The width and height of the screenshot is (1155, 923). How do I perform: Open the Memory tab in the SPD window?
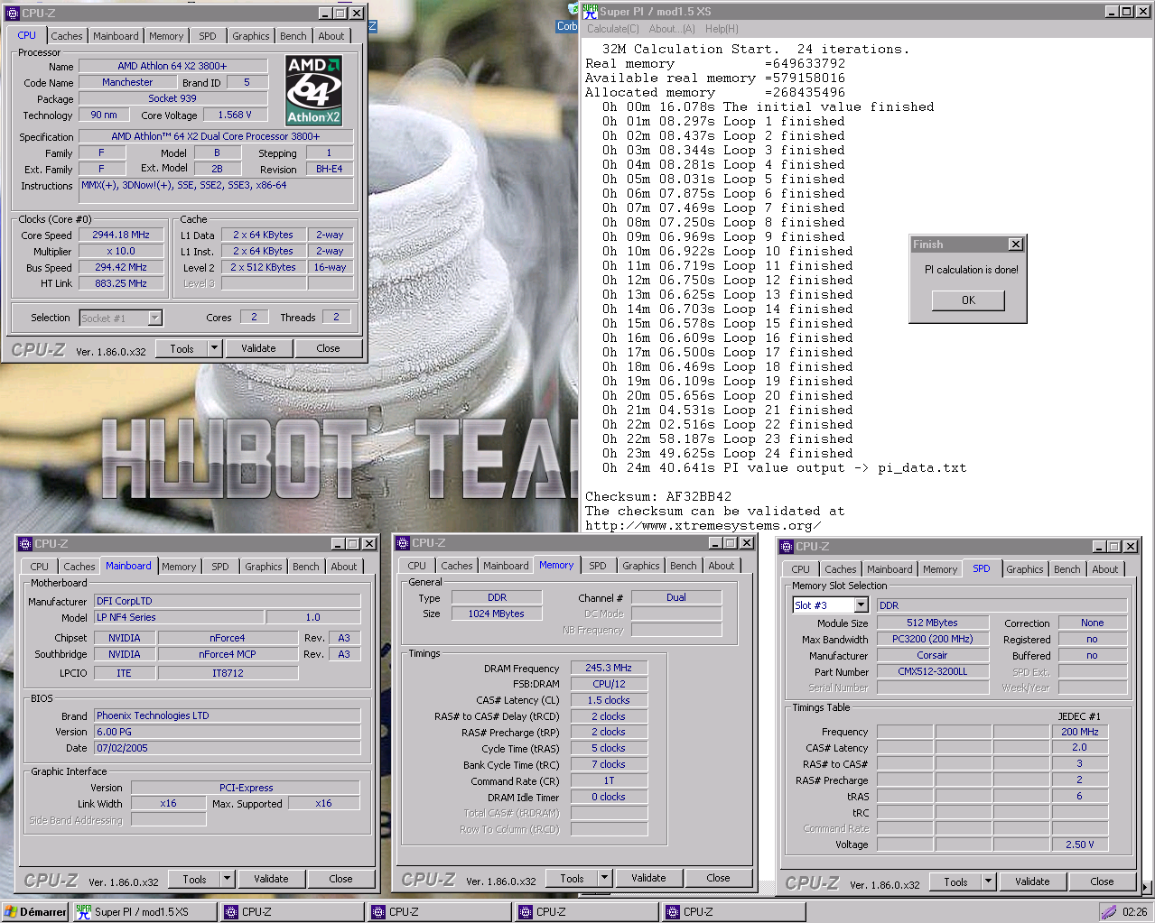click(x=940, y=569)
